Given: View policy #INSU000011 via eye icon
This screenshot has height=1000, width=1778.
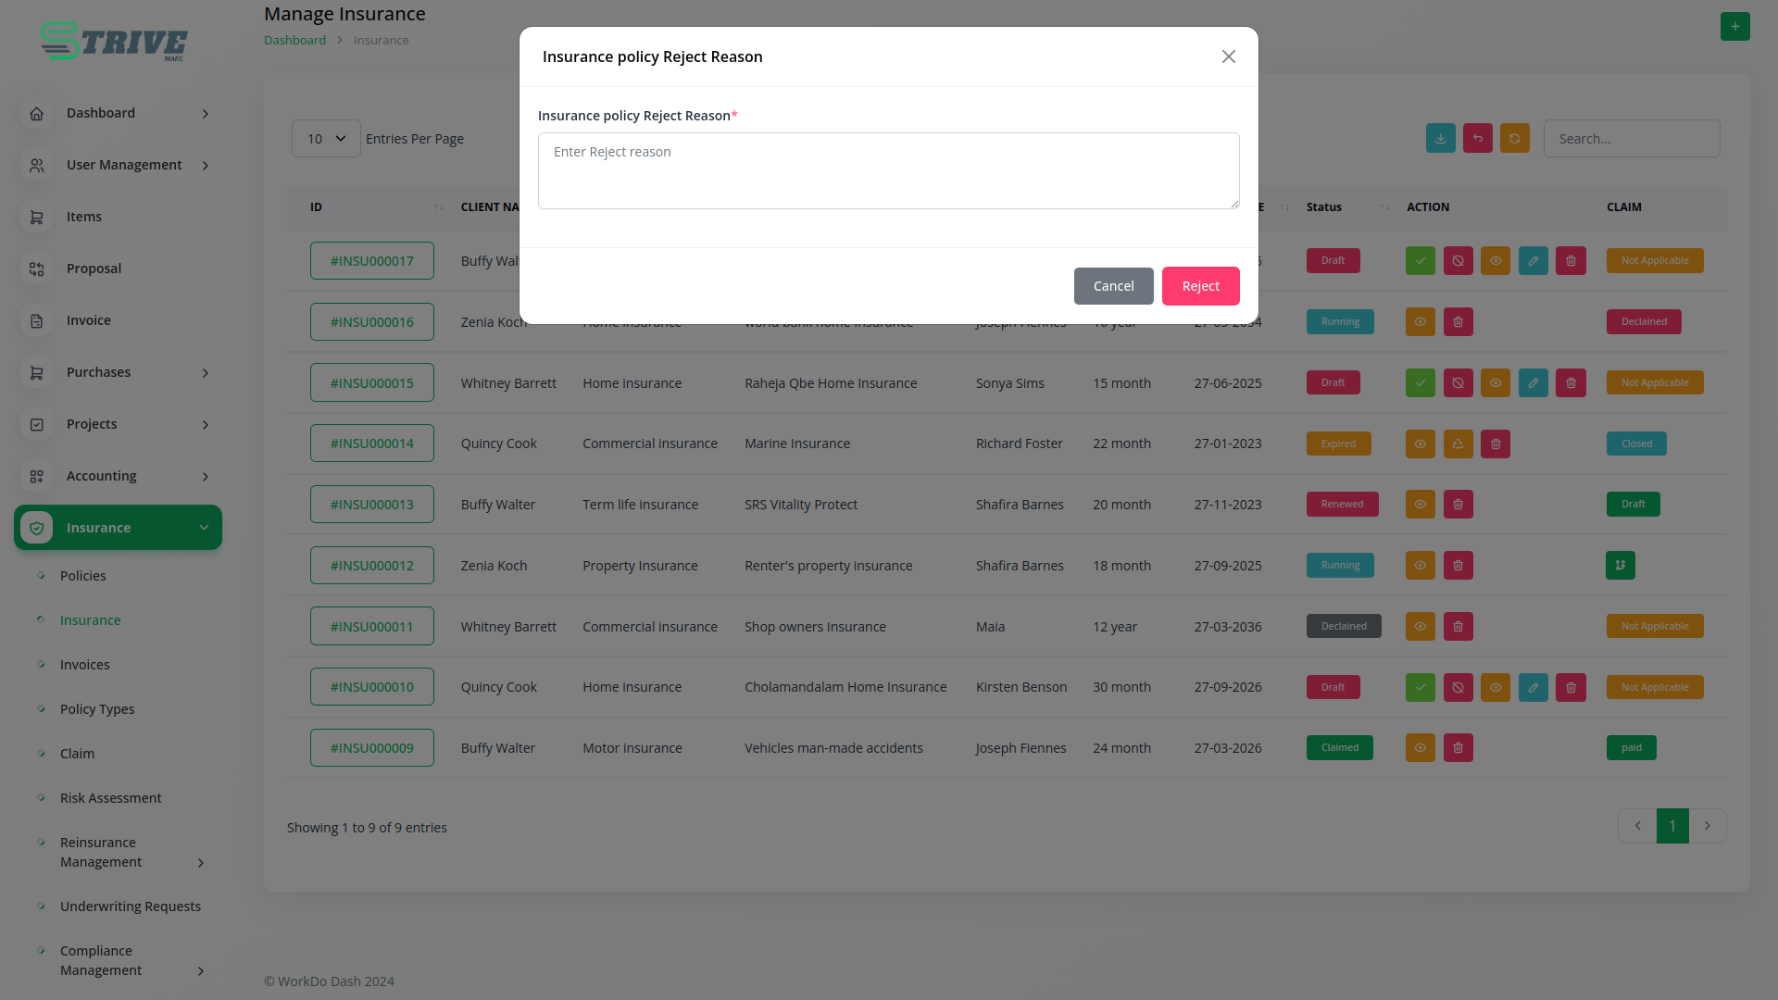Looking at the screenshot, I should pyautogui.click(x=1420, y=627).
